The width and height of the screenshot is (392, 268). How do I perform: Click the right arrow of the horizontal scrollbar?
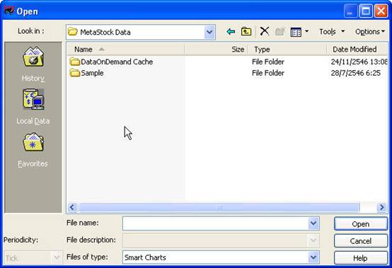coord(382,207)
